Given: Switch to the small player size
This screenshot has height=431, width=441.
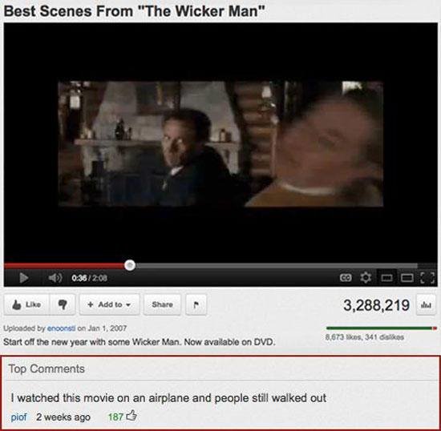Looking at the screenshot, I should pos(386,278).
